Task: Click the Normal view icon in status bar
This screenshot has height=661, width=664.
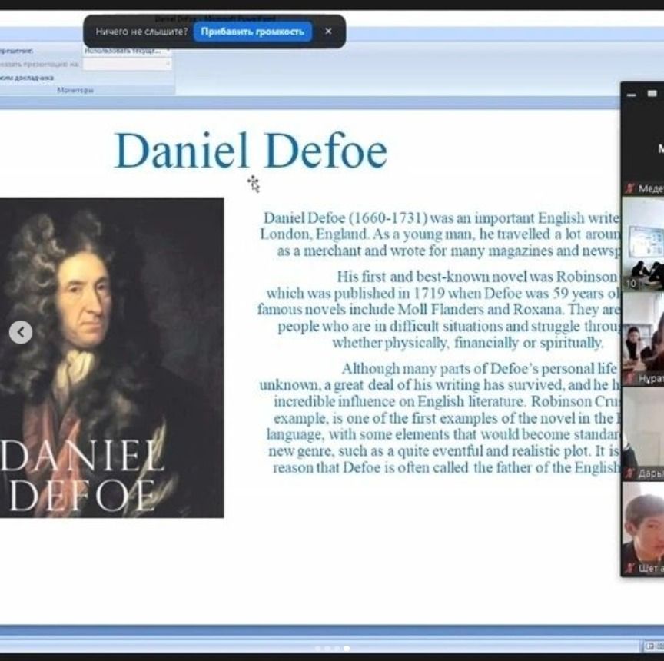Action: click(649, 646)
